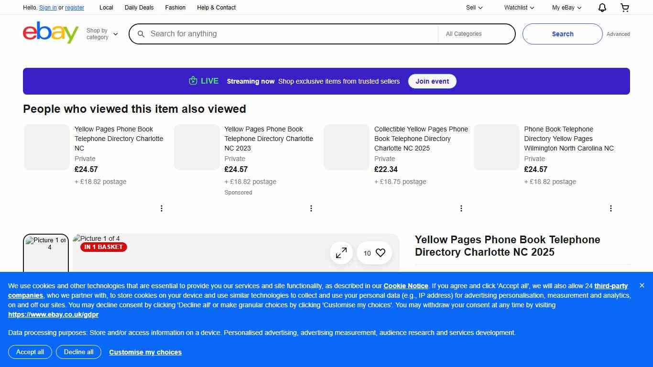
Task: Click the green LIVE streaming icon
Action: tap(193, 81)
